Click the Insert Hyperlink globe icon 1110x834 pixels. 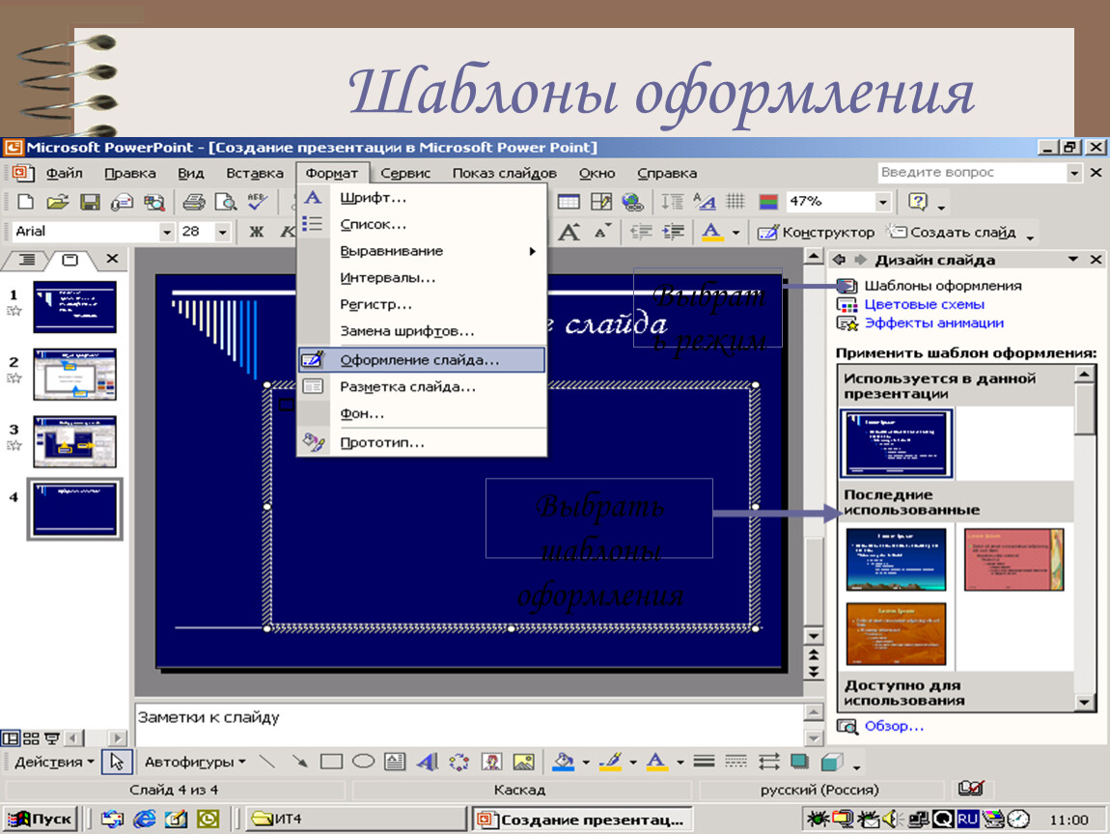pos(632,202)
